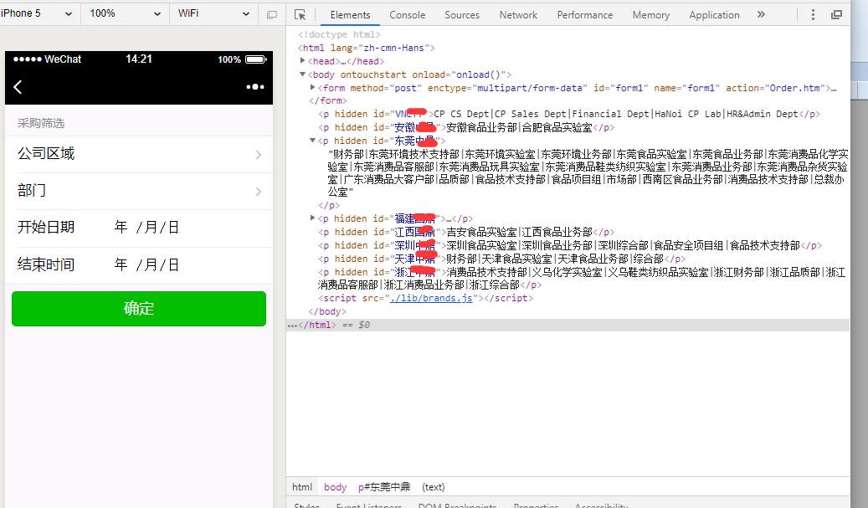This screenshot has height=508, width=868.
Task: Select the 浙江 hidden paragraph line
Action: point(582,279)
